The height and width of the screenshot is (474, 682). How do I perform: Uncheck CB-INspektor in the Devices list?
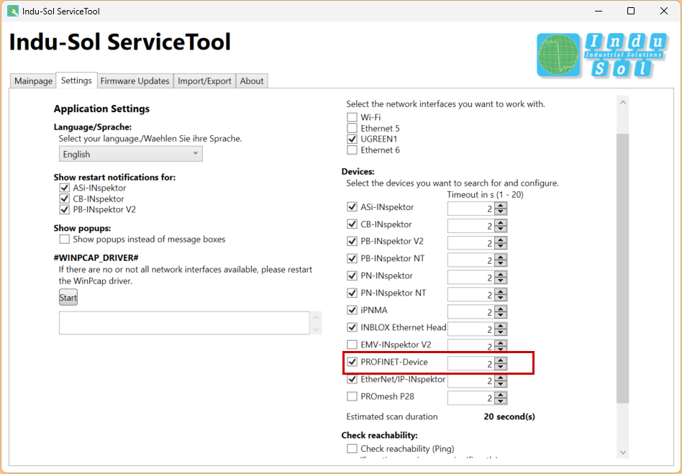coord(352,224)
